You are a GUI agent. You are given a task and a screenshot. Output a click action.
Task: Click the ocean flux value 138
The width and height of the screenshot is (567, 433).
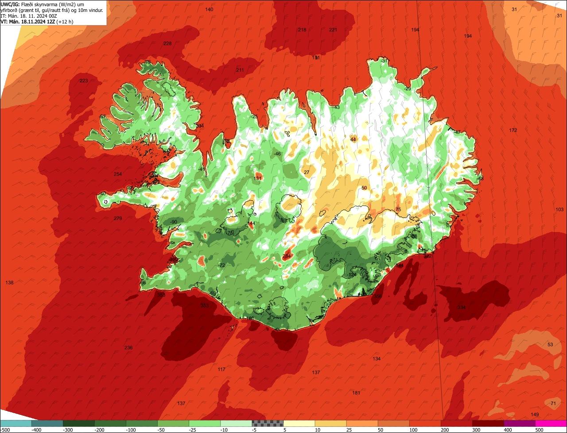[x=9, y=282]
